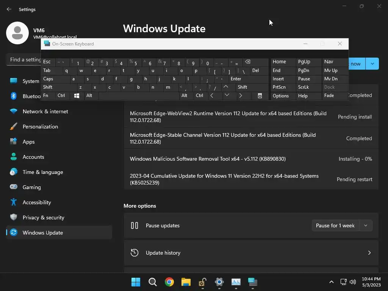The height and width of the screenshot is (291, 388).
Task: Toggle the Fn key on On-Screen Keyboard
Action: tap(48, 95)
